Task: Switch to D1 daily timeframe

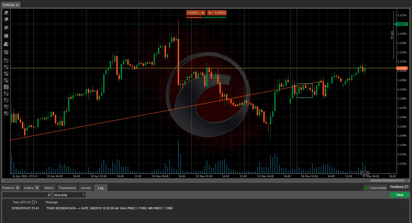Action: coord(6,100)
